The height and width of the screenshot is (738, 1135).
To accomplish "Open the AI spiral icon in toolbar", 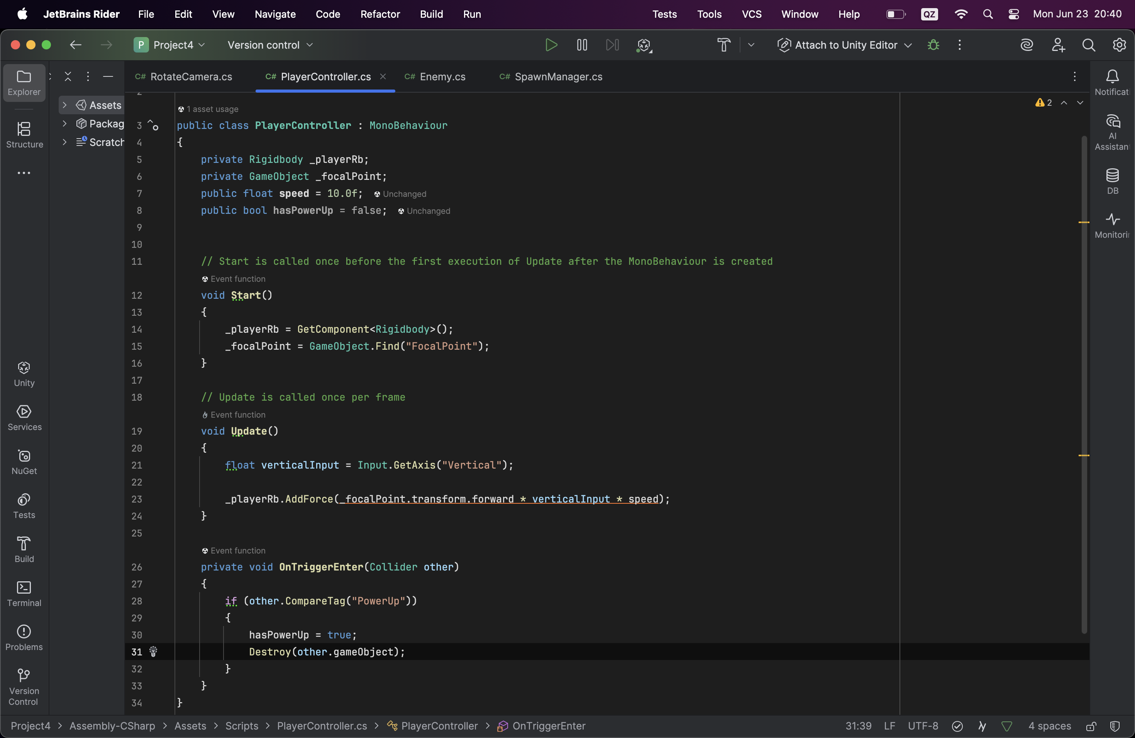I will [1027, 45].
